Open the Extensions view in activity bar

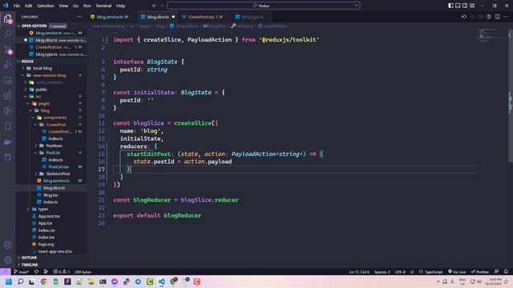pos(7,96)
